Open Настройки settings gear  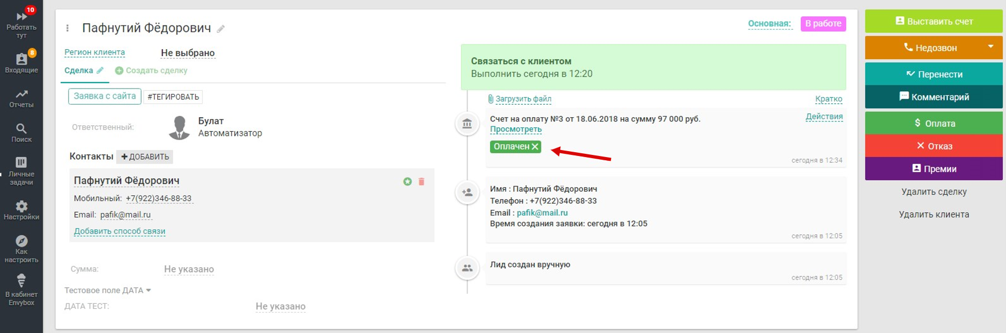point(22,210)
